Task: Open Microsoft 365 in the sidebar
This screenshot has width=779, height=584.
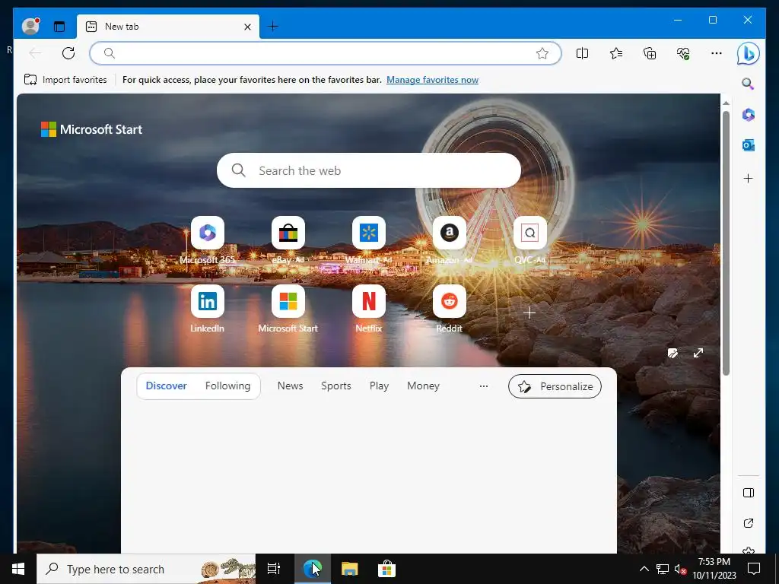Action: coord(749,115)
